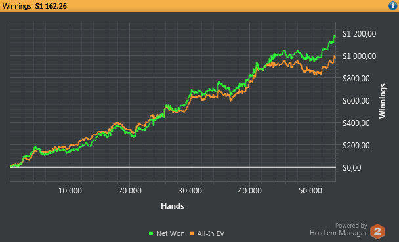Click the end point of green Net Won line
Image resolution: width=399 pixels, height=242 pixels.
pyautogui.click(x=335, y=37)
